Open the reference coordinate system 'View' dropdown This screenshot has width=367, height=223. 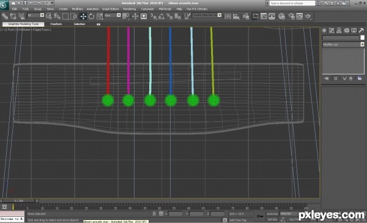119,15
